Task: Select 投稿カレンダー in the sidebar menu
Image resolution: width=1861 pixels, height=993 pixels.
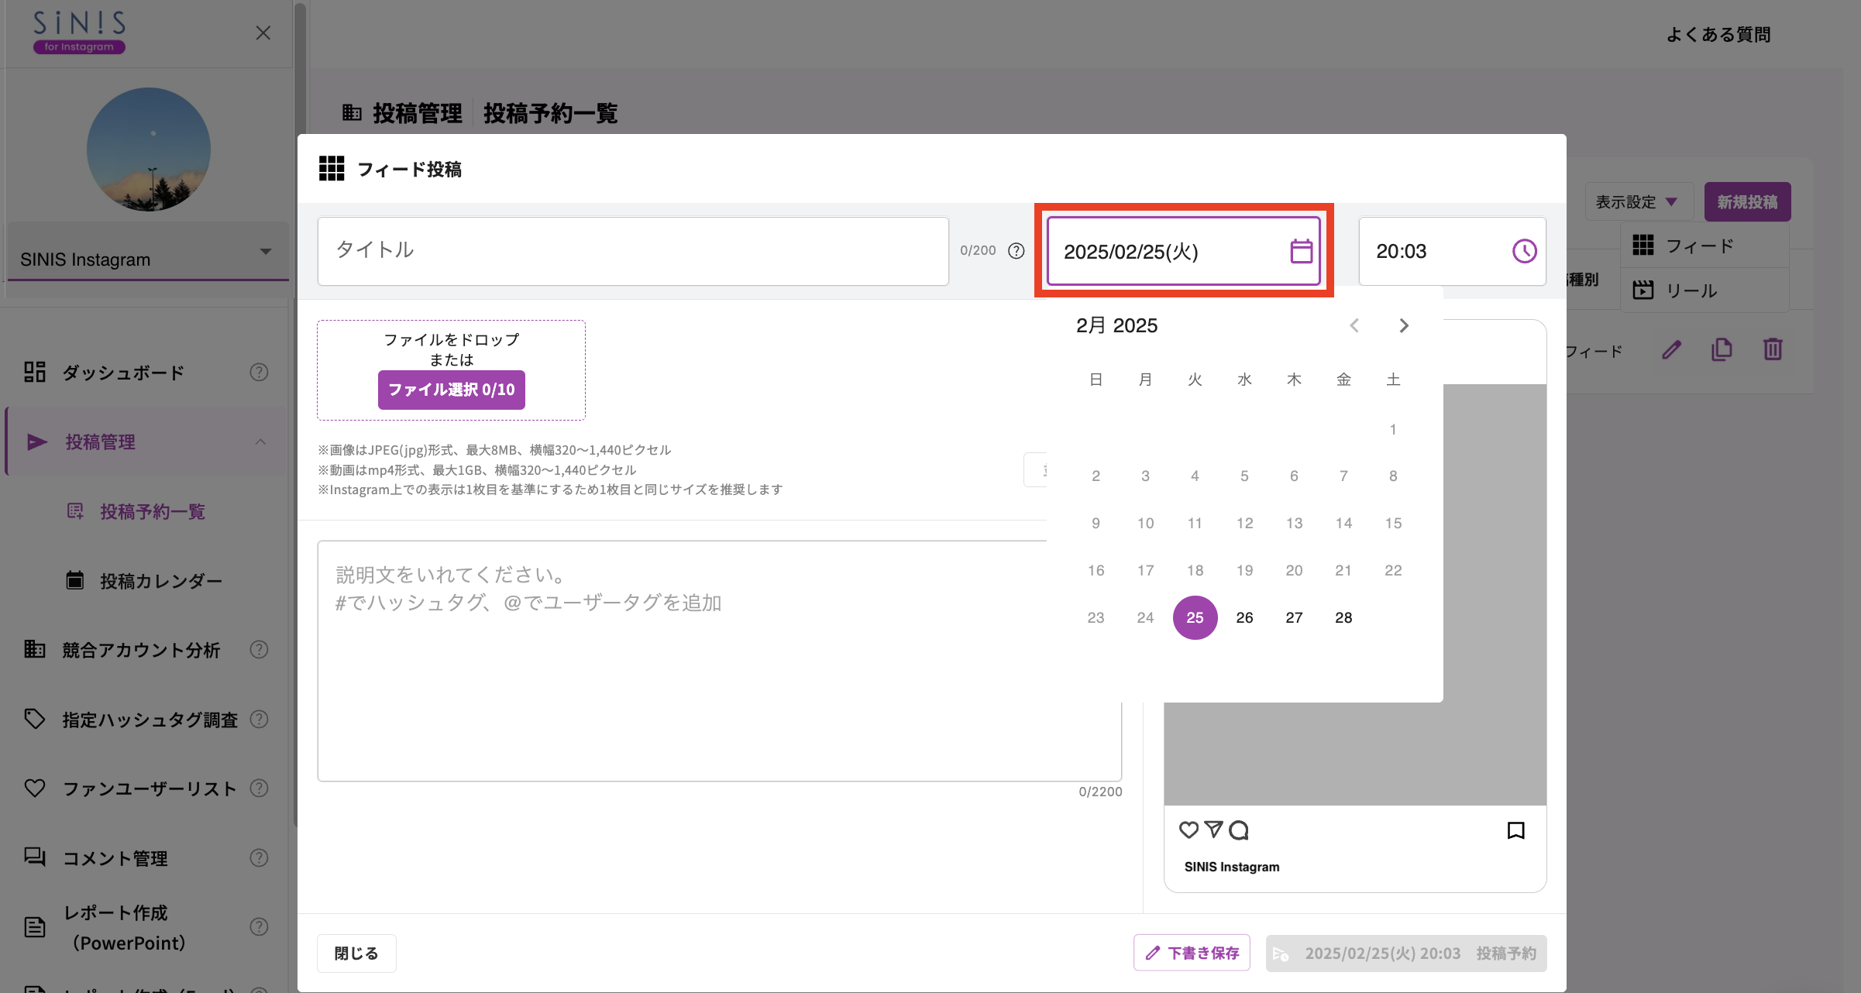Action: [x=160, y=580]
